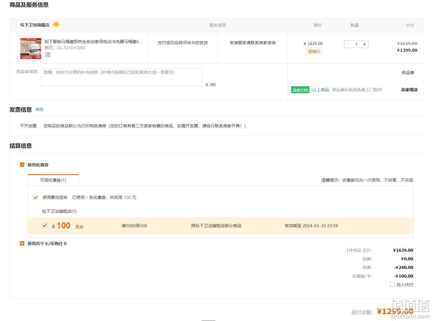Screen dimensions: 432x321
Task: Click 修改 to edit invoice info
Action: click(40, 109)
